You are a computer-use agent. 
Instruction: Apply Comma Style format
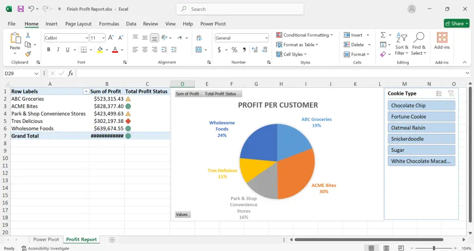point(244,50)
